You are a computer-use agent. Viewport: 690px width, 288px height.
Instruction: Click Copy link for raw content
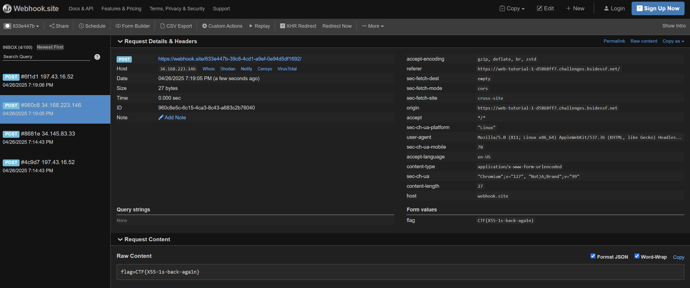click(678, 257)
